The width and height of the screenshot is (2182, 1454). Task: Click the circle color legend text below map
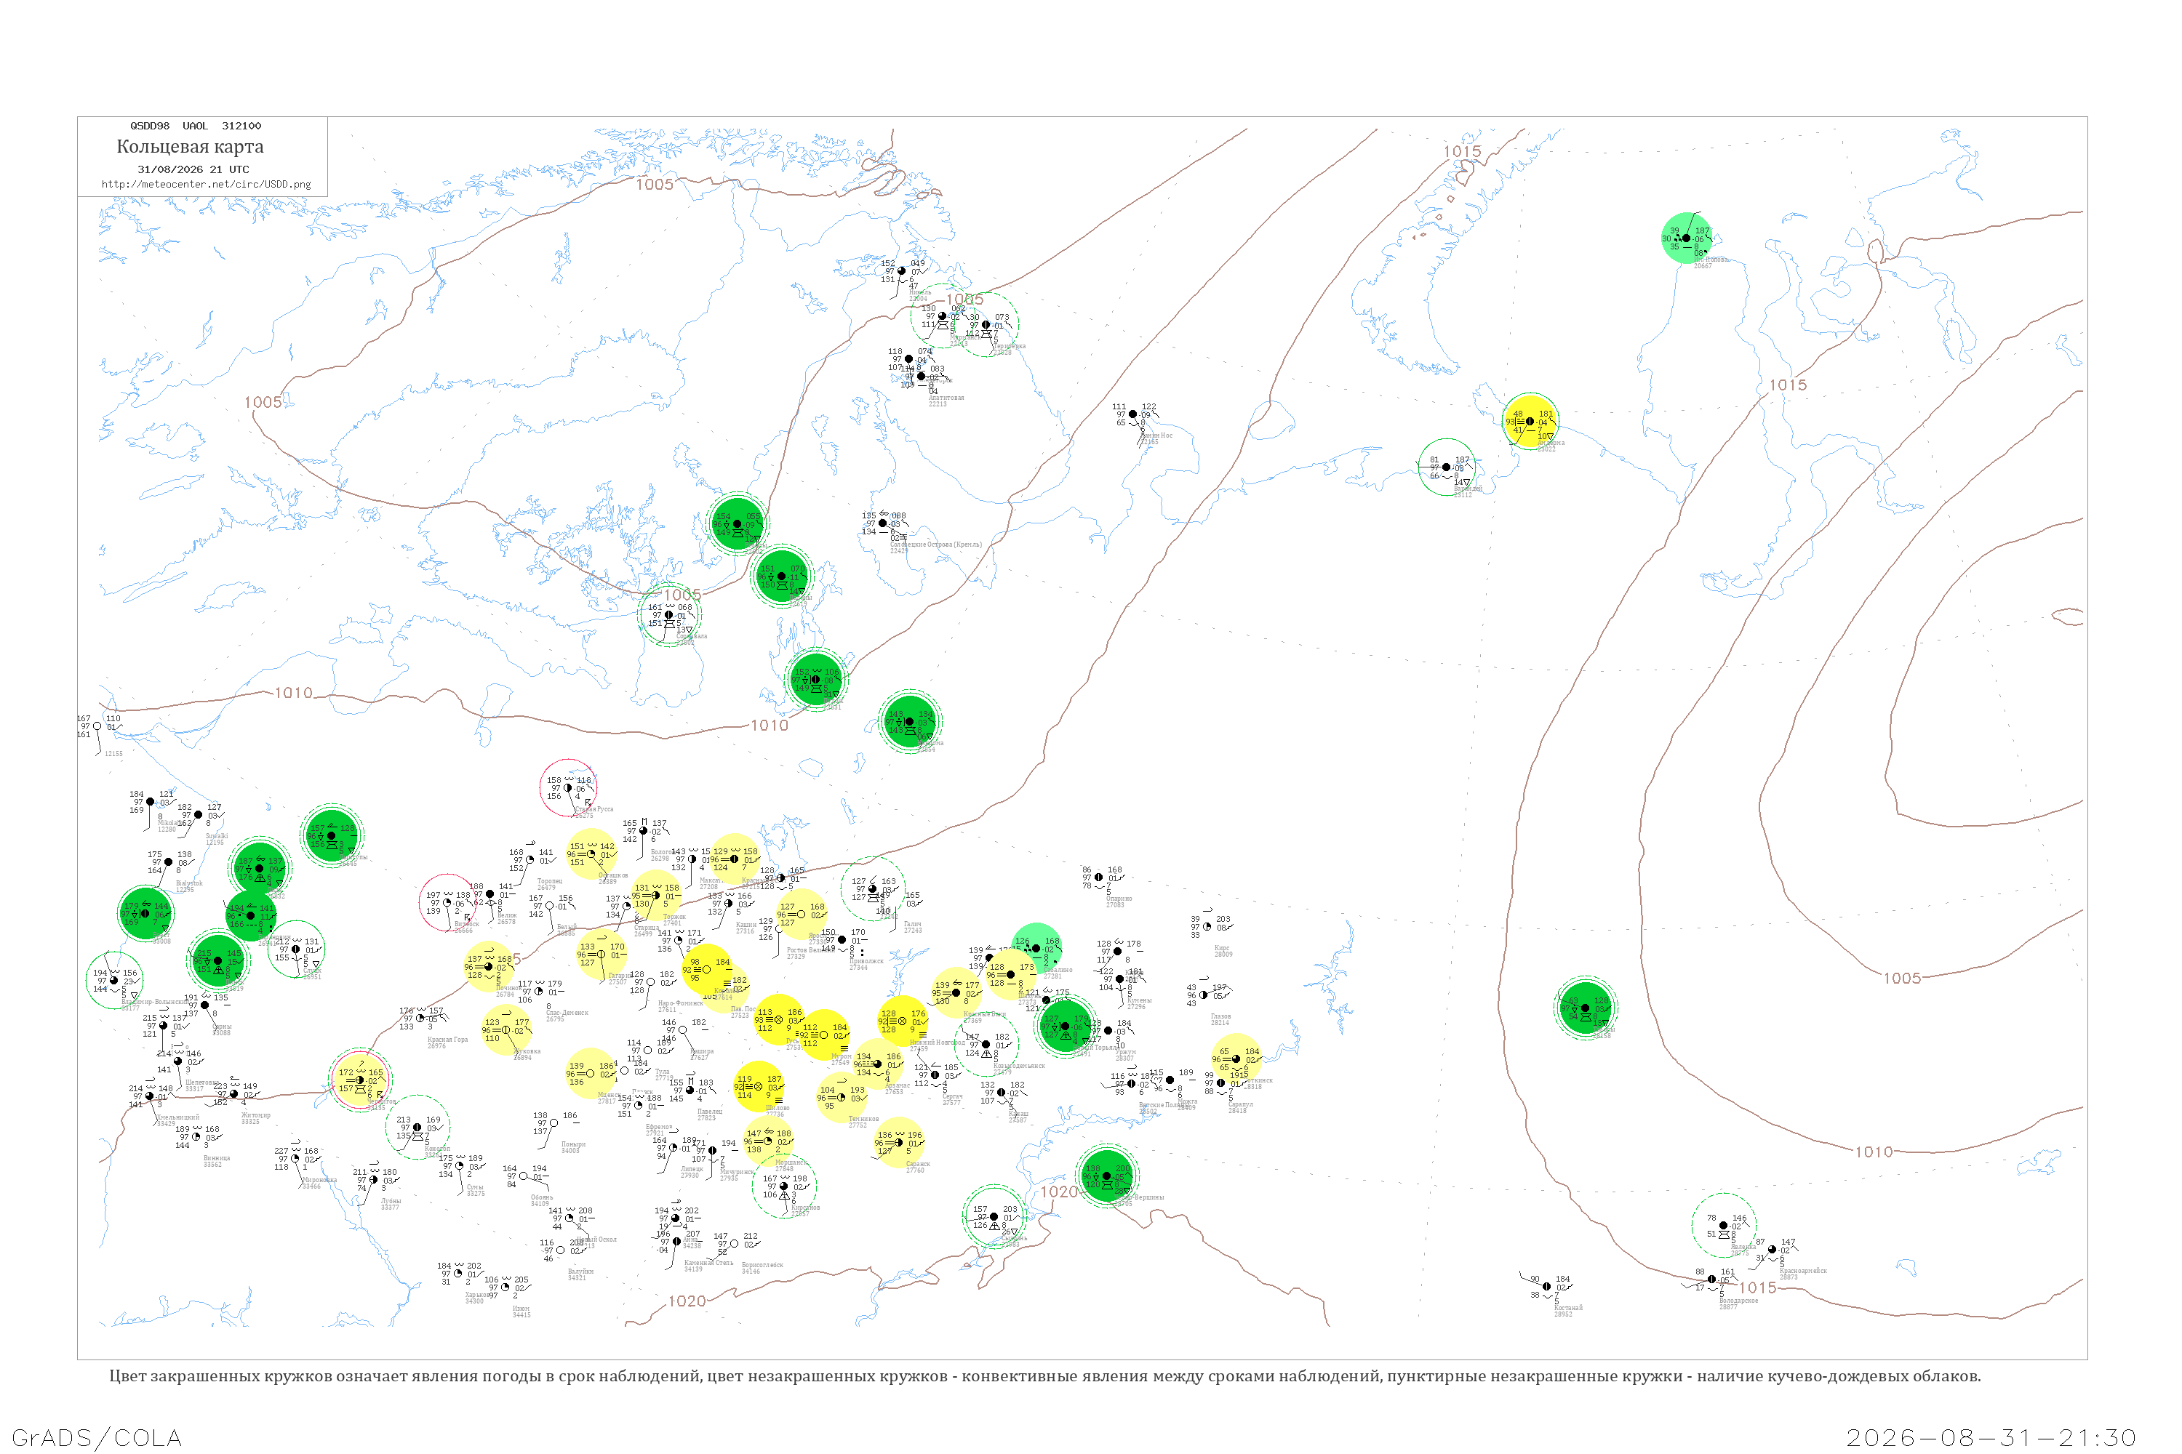pos(1044,1376)
